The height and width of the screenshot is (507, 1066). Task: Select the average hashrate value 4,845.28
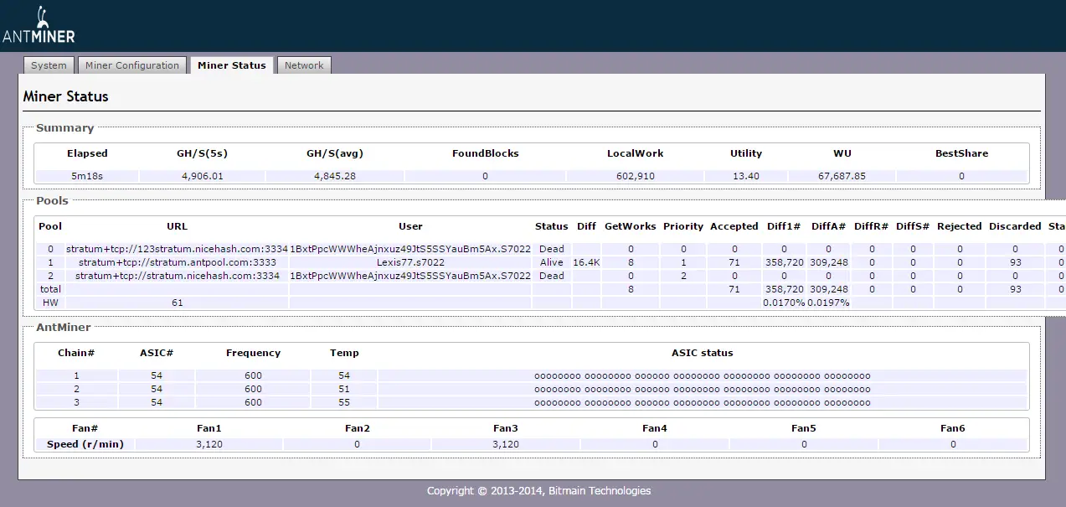pyautogui.click(x=335, y=177)
